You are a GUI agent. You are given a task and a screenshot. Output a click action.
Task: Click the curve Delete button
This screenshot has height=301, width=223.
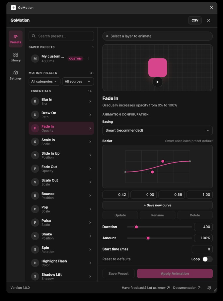click(x=195, y=215)
